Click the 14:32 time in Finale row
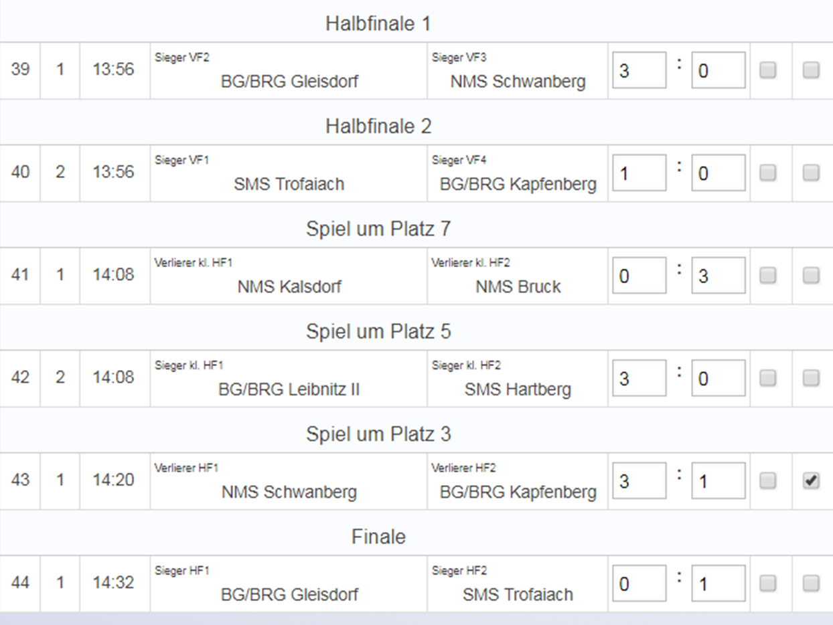This screenshot has width=833, height=625. click(x=113, y=583)
